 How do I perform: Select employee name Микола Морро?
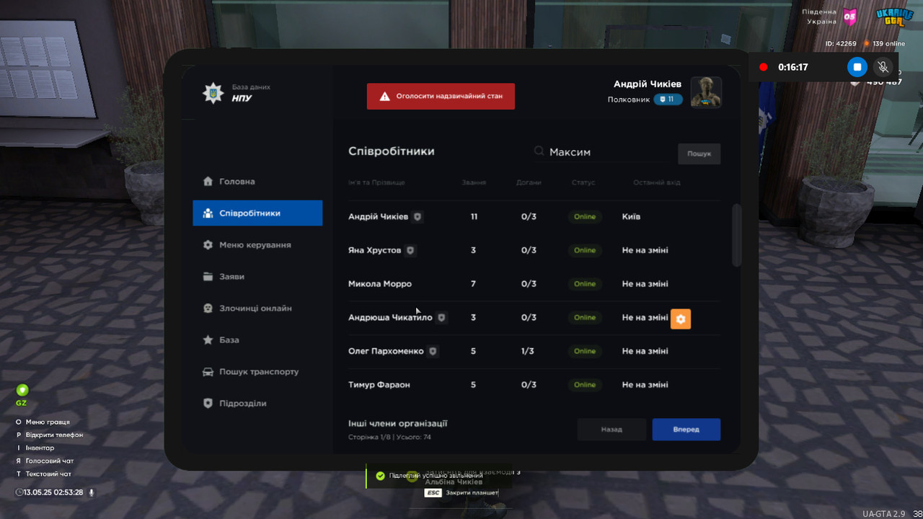pos(380,284)
